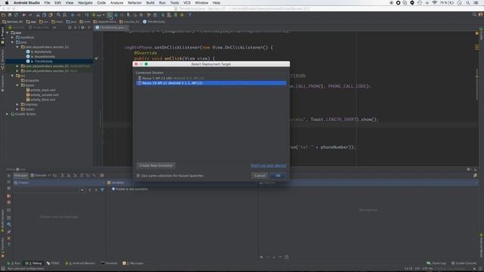Viewport: 484px width, 272px height.
Task: Open the Build menu
Action: 150,3
